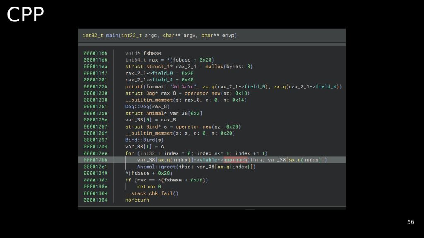Click the for loop keyword
Viewport: 424px width, 238px height.
(130, 153)
